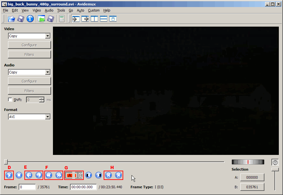This screenshot has height=195, width=283.
Task: Select separate window preview icon
Action: tap(113, 19)
